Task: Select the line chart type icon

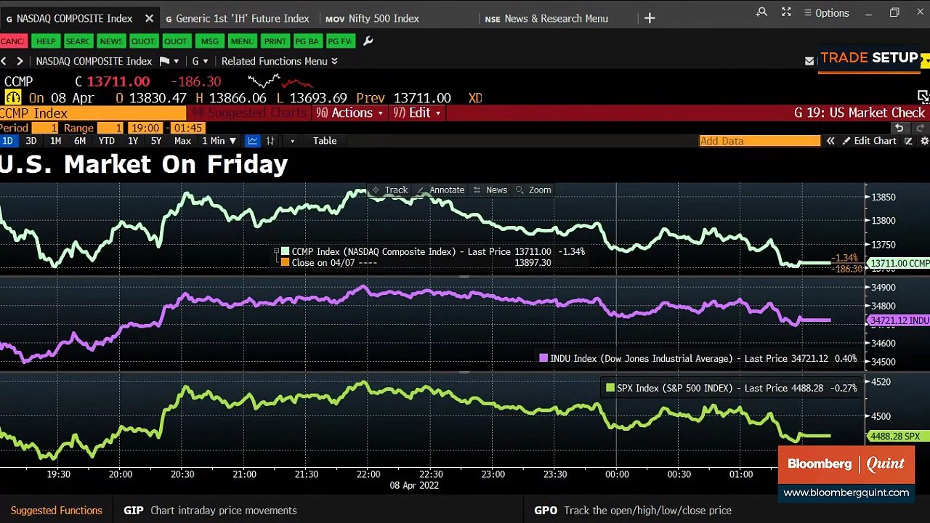Action: click(x=252, y=141)
